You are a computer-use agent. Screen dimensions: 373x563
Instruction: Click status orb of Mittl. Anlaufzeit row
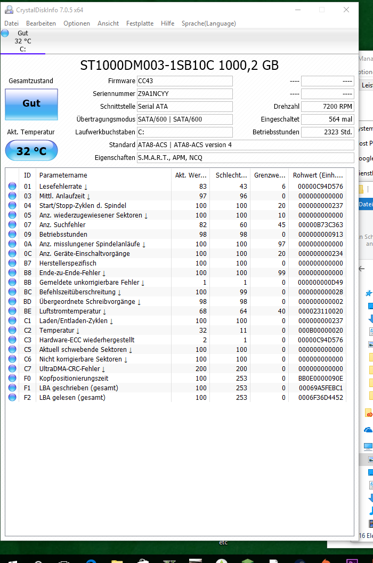pos(12,196)
